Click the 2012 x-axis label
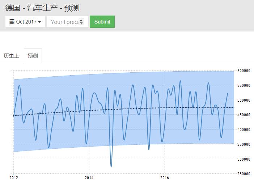The image size is (254, 182). (14, 178)
